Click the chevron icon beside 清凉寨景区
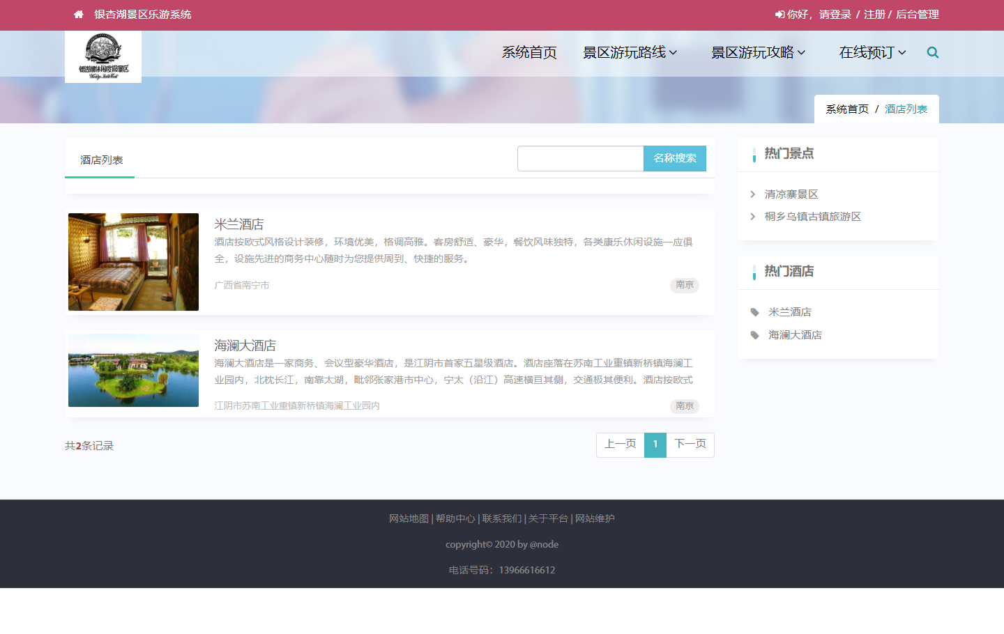This screenshot has height=634, width=1004. click(753, 194)
